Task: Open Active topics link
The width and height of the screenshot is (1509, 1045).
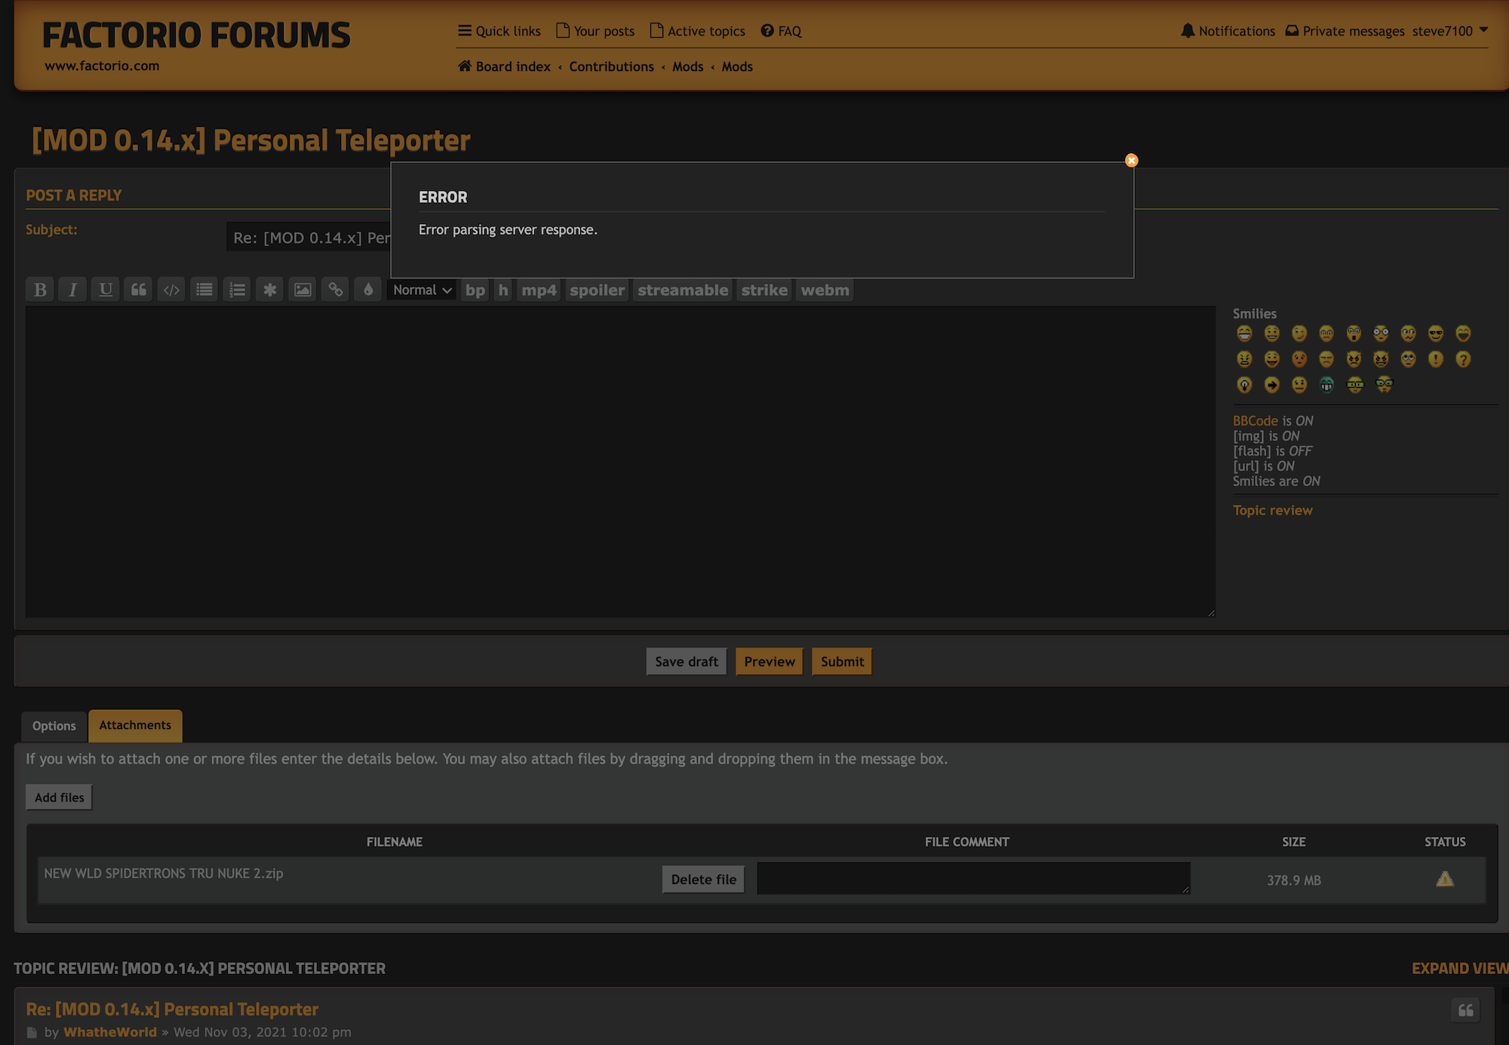Action: click(698, 31)
